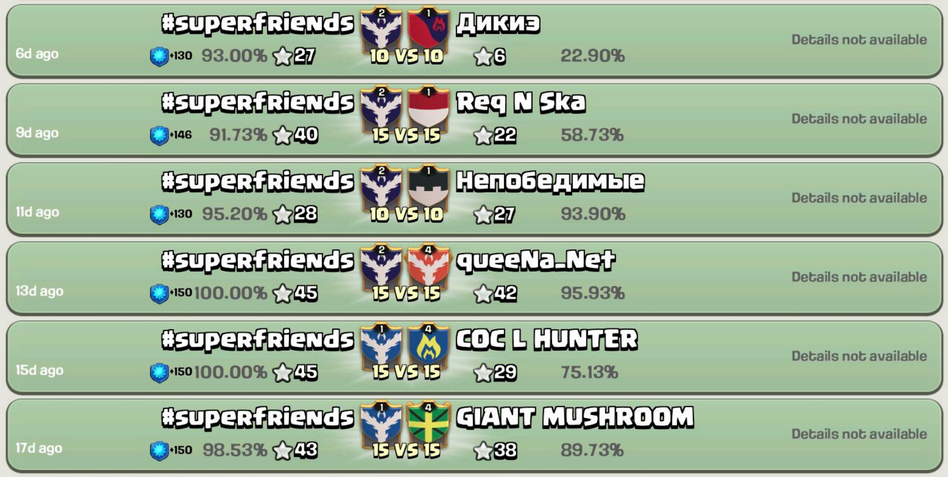The image size is (948, 477).
Task: Click star icon next to 42 stars
Action: (x=483, y=293)
